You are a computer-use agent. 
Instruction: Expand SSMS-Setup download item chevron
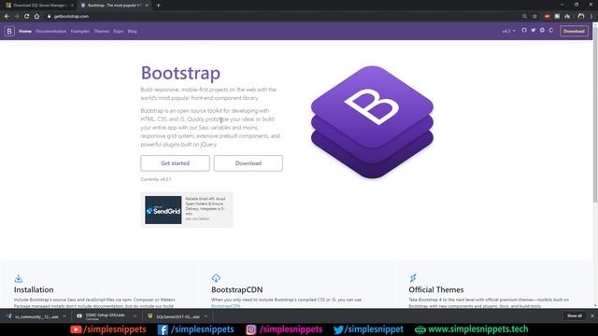pos(135,316)
